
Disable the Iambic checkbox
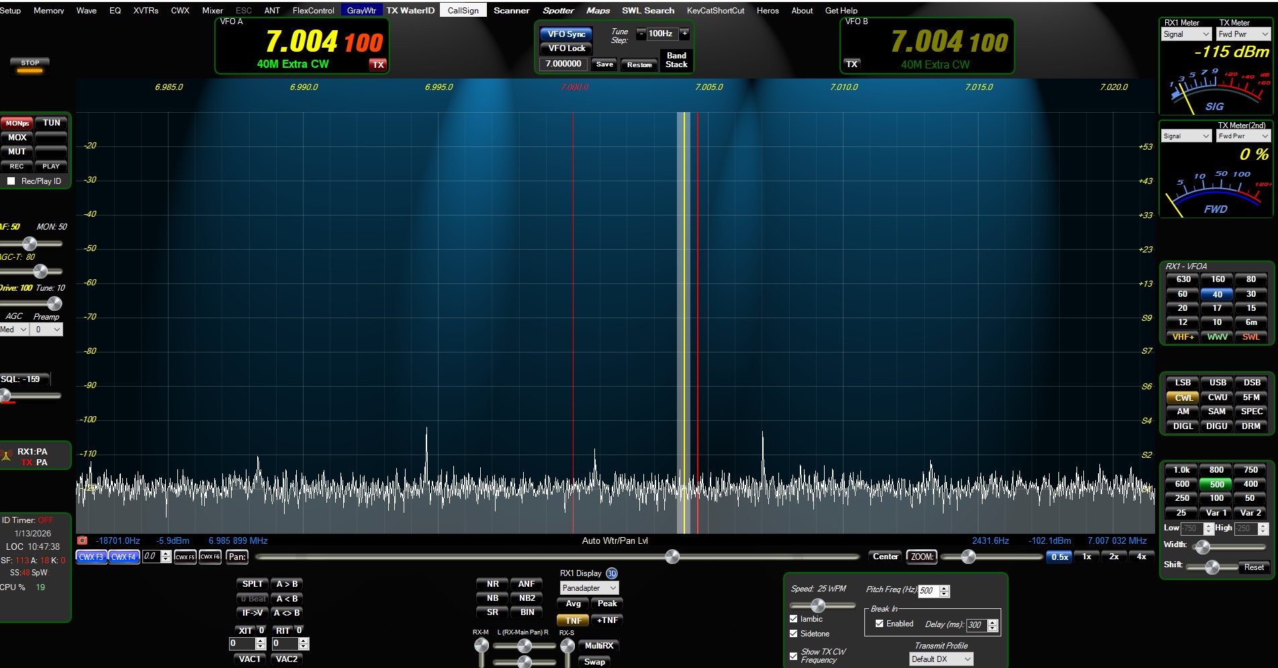click(794, 619)
